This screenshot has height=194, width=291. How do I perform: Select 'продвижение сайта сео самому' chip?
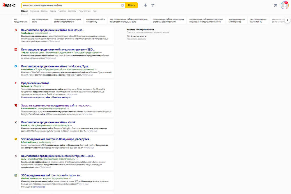coord(95,20)
